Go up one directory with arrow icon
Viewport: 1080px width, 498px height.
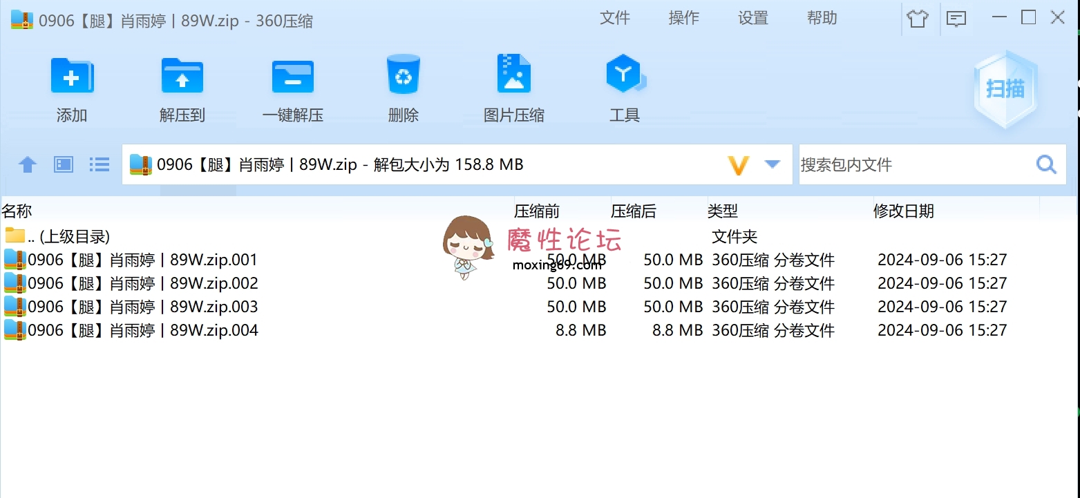(27, 164)
